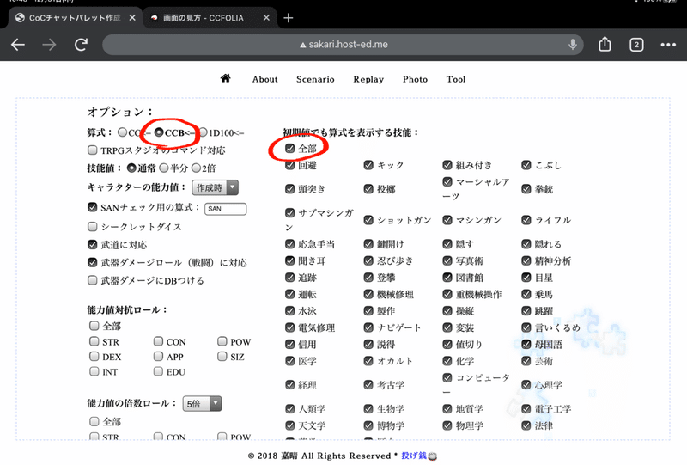687x465 pixels.
Task: Uncheck the 組み付き skill checkbox
Action: click(447, 165)
